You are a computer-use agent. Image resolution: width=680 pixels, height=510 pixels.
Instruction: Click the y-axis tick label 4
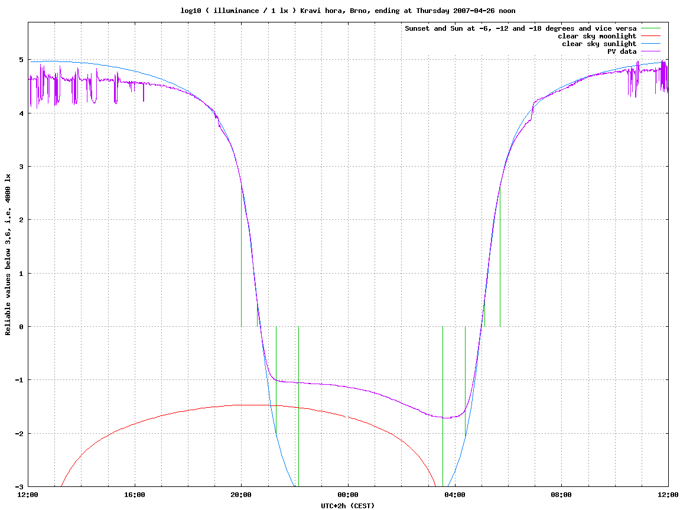21,113
